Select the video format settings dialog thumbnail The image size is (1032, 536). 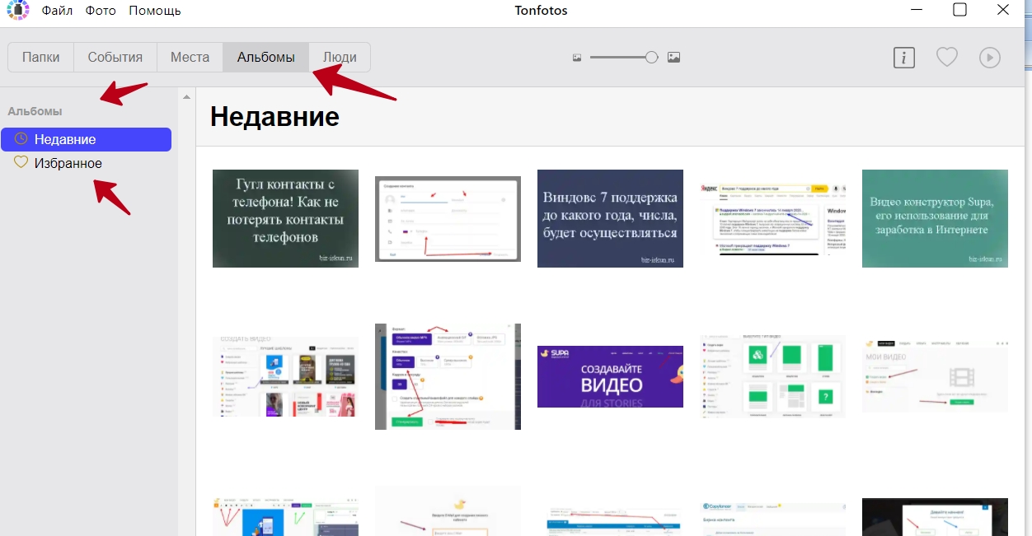point(448,376)
